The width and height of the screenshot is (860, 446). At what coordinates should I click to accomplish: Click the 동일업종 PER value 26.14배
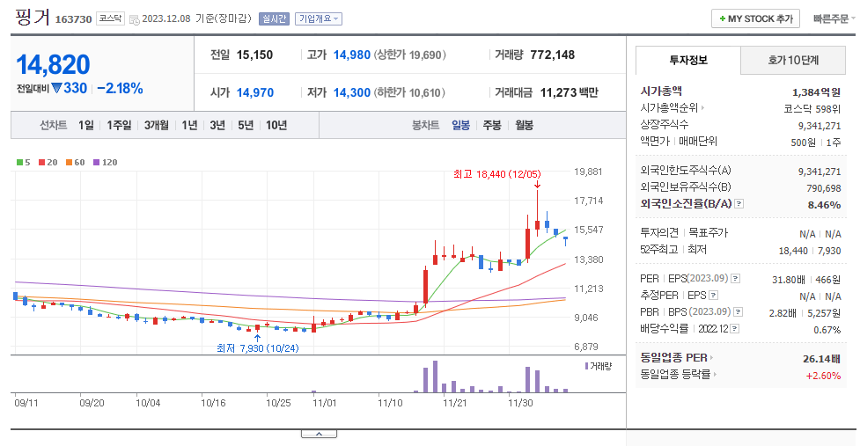821,359
